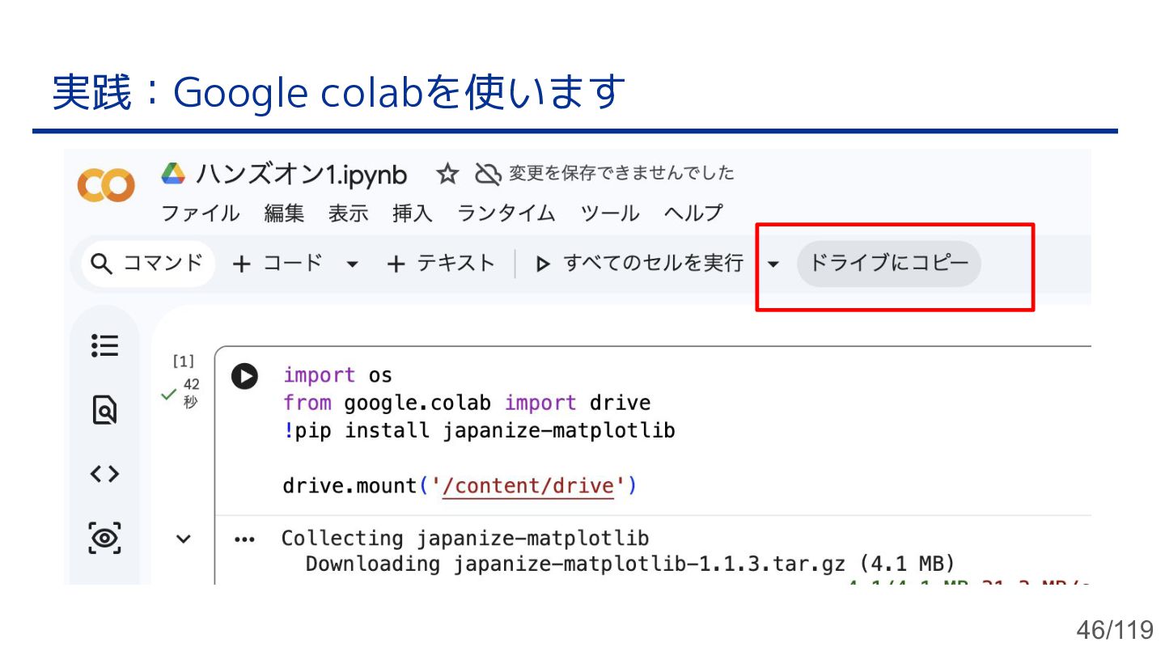Add a code cell with + コード
1165x655 pixels.
point(277,264)
